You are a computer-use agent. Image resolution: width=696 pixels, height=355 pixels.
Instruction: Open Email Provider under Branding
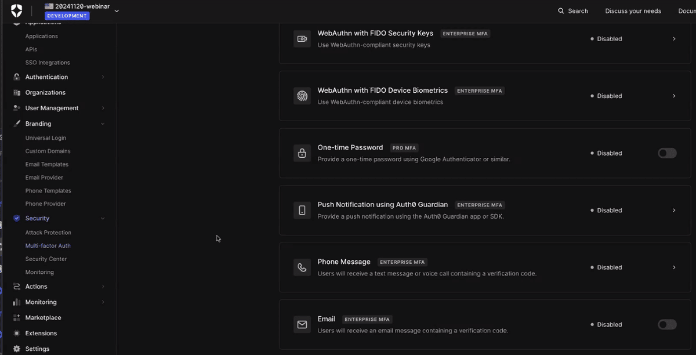[44, 178]
